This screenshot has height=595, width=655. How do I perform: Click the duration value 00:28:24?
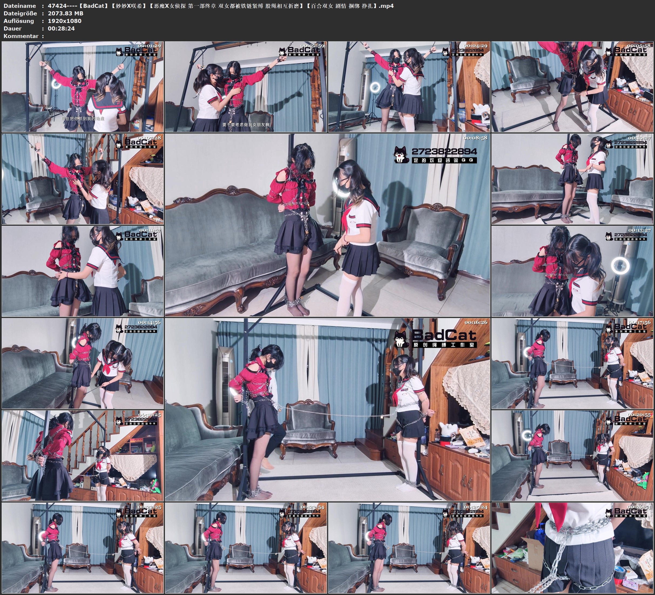point(61,28)
